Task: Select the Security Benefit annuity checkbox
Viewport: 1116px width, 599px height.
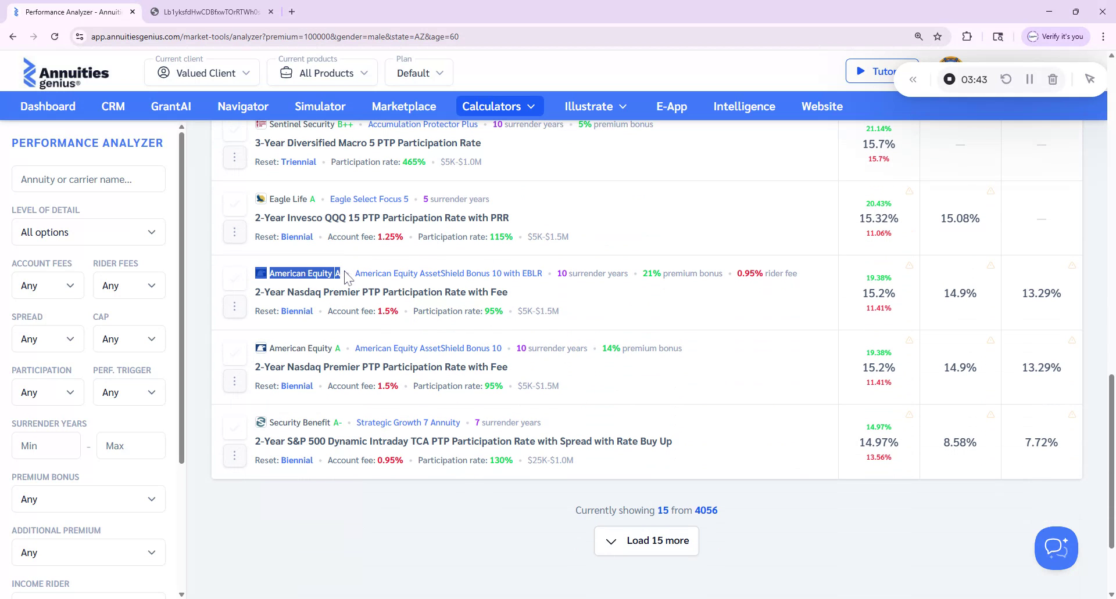Action: pos(235,427)
